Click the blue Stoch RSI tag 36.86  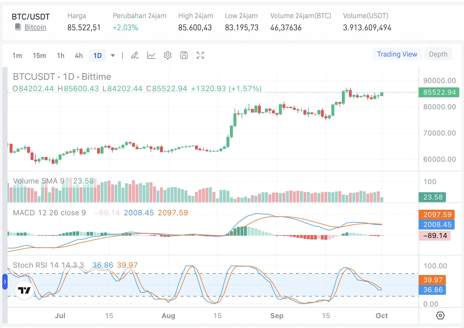[433, 290]
